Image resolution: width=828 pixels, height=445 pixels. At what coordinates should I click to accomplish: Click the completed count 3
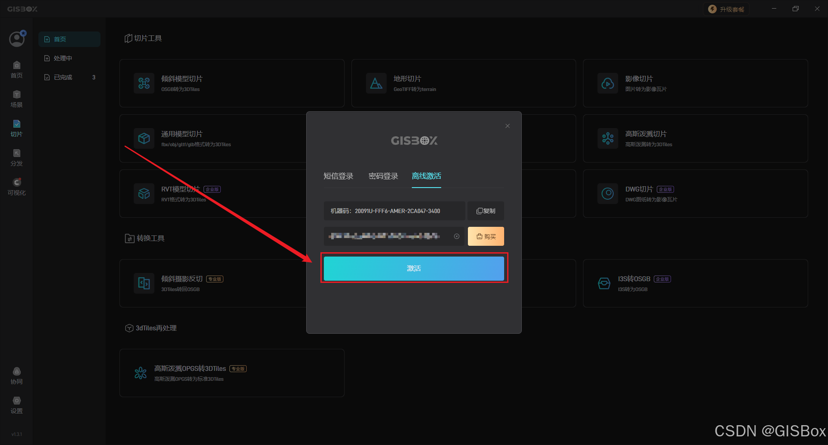(x=94, y=77)
